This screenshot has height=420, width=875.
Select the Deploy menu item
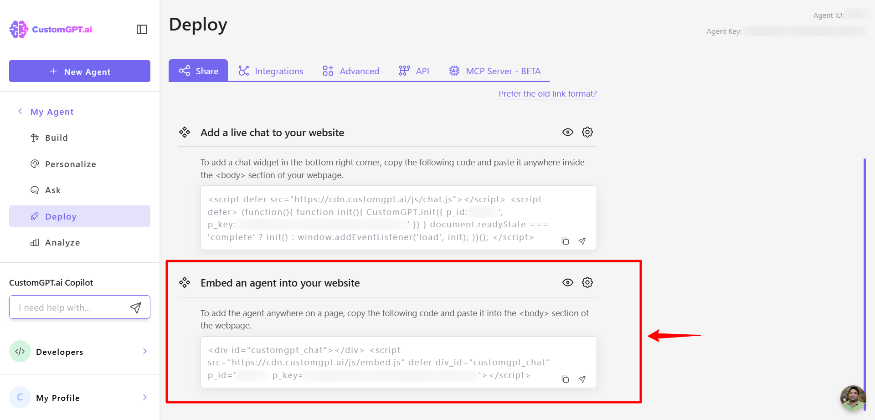click(x=80, y=216)
